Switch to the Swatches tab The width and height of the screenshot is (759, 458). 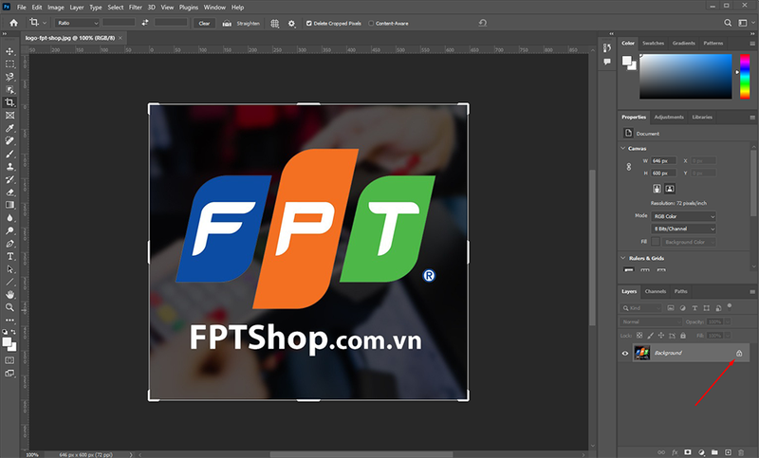coord(653,43)
